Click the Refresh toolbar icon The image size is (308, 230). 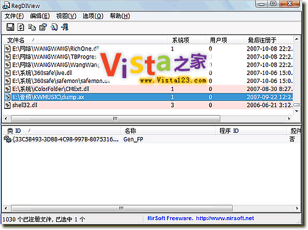click(x=21, y=27)
